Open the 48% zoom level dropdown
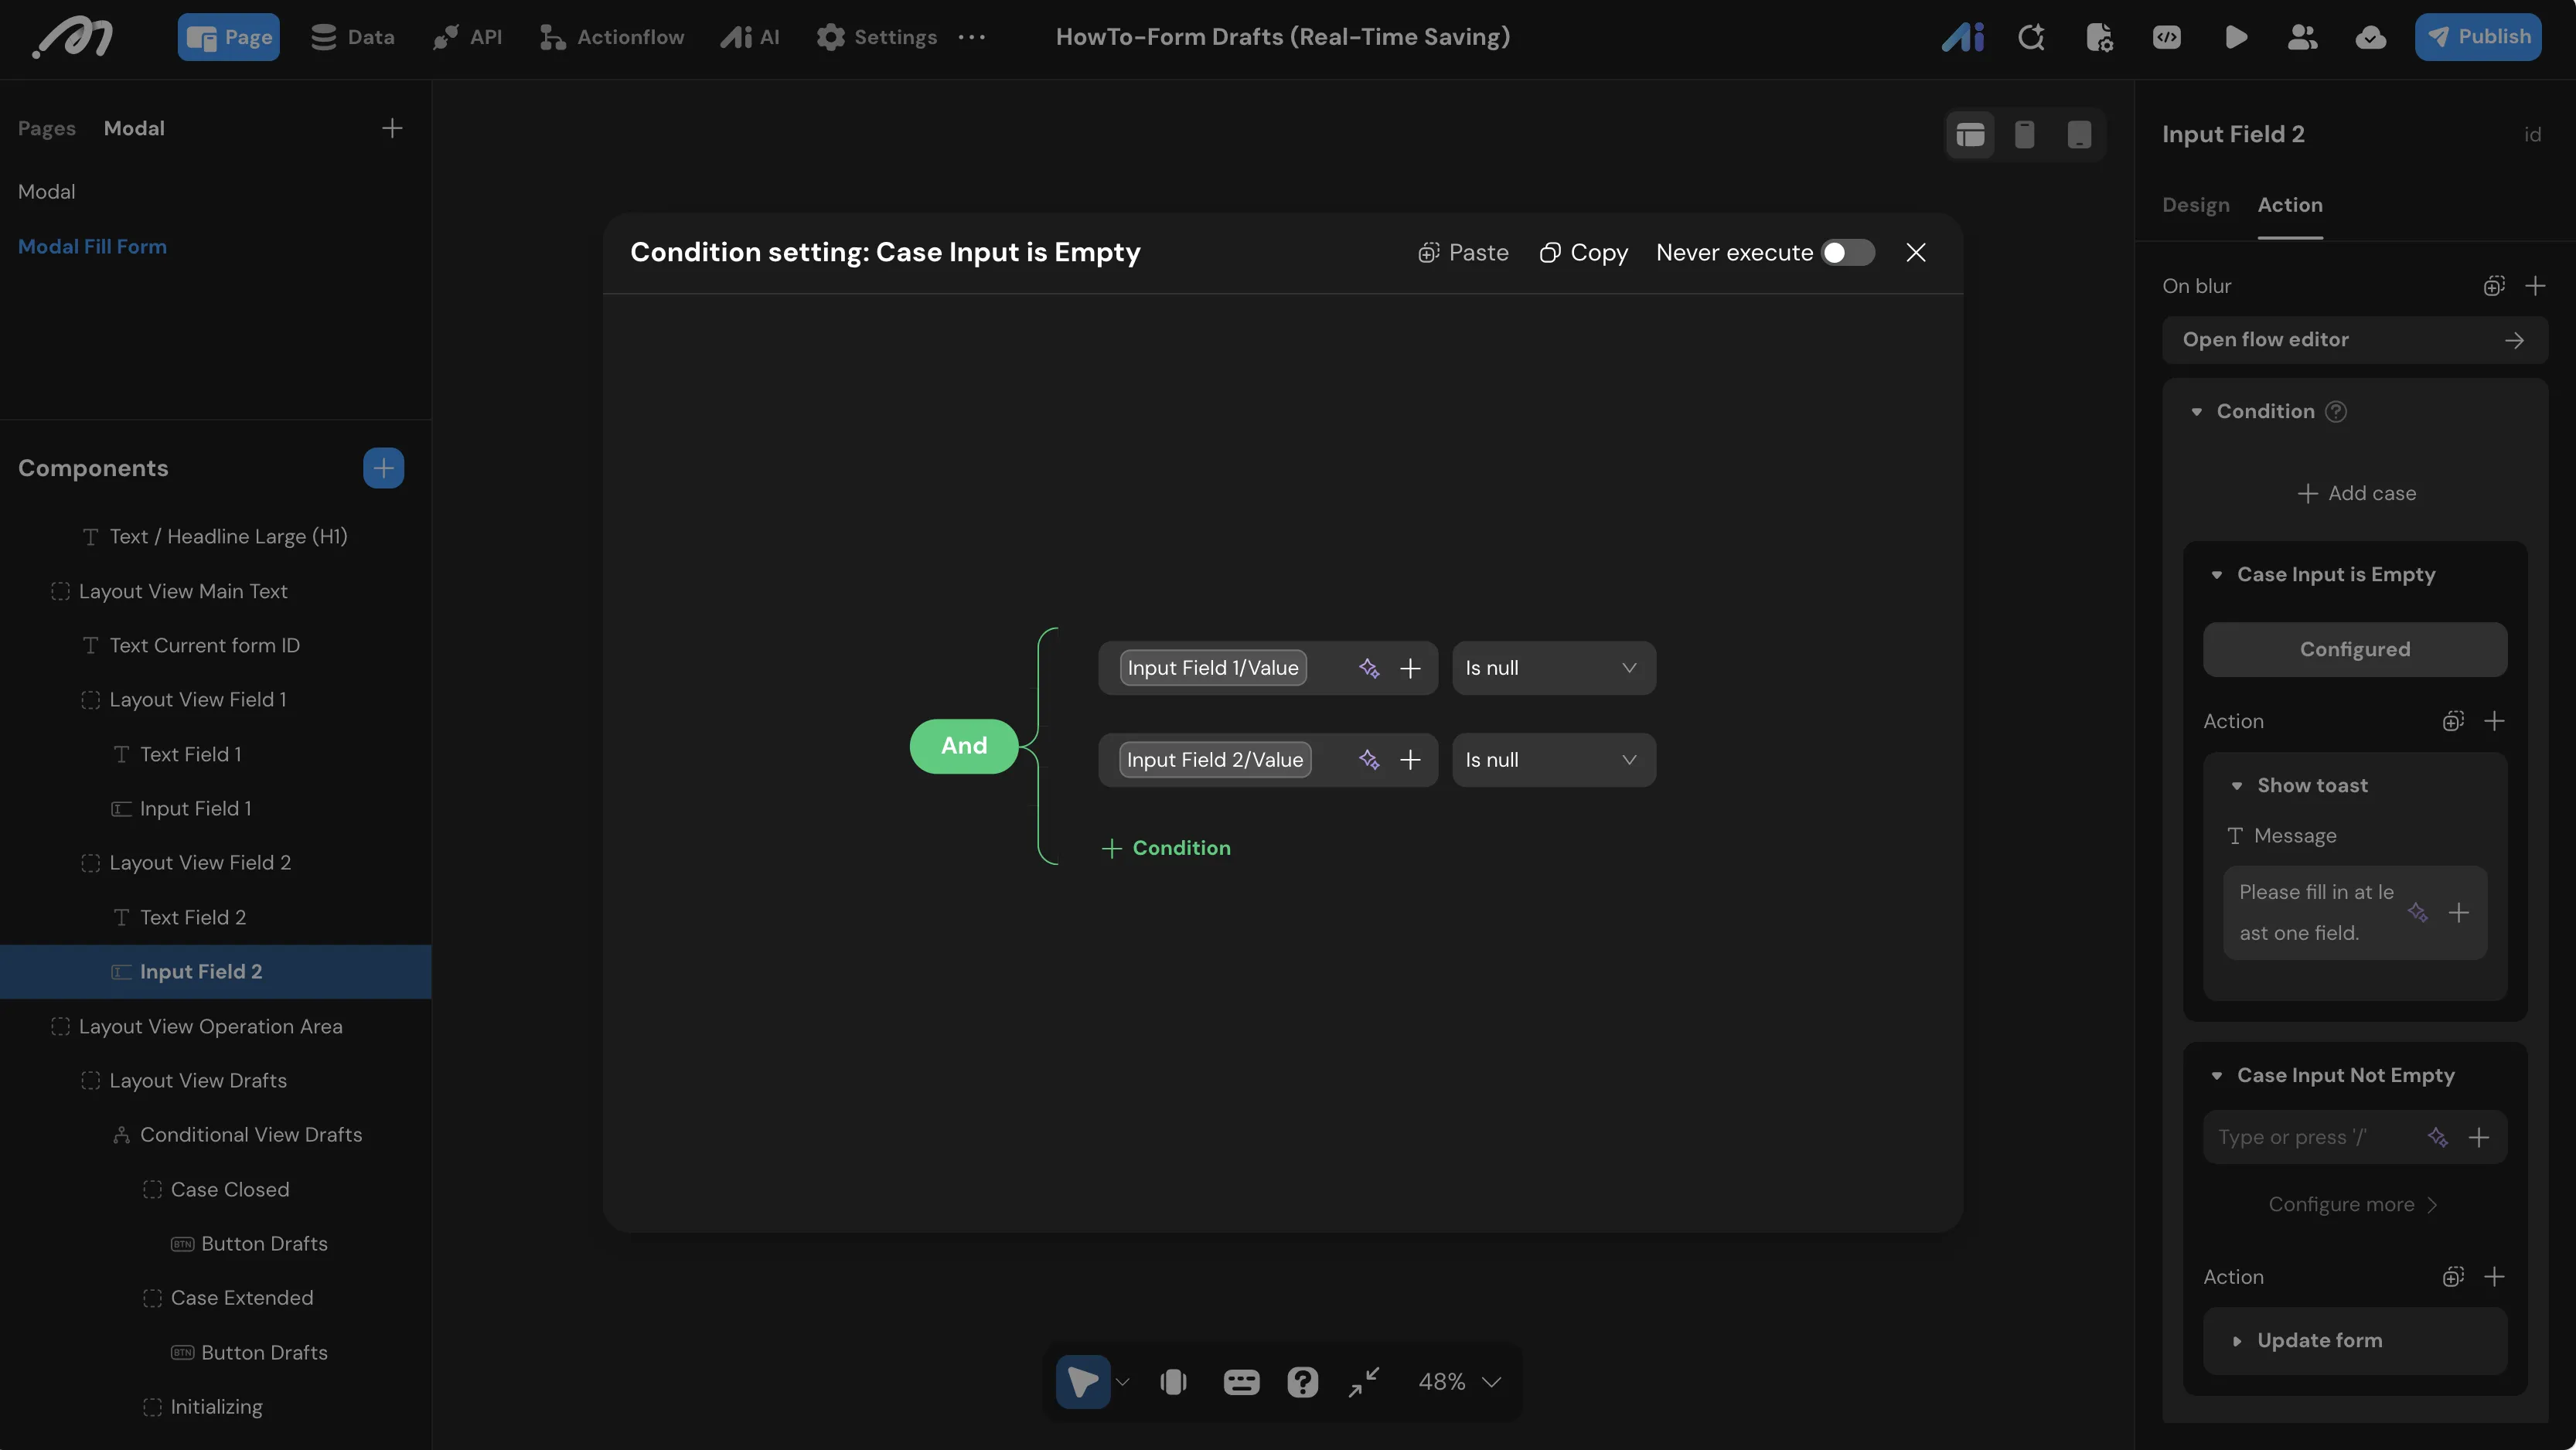Screen dimensions: 2576x1450 (1459, 1382)
